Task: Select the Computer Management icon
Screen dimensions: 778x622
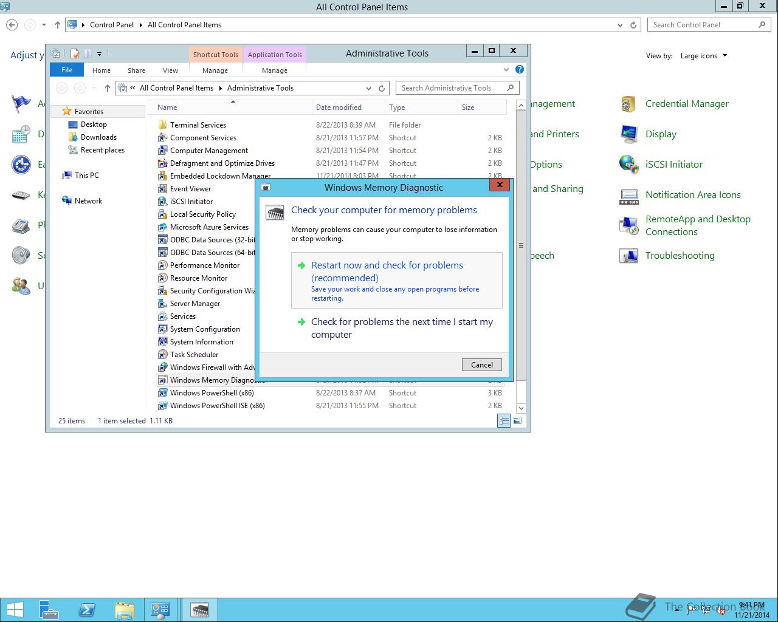Action: click(162, 151)
